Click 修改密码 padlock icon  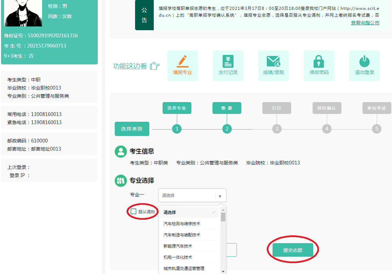[319, 61]
